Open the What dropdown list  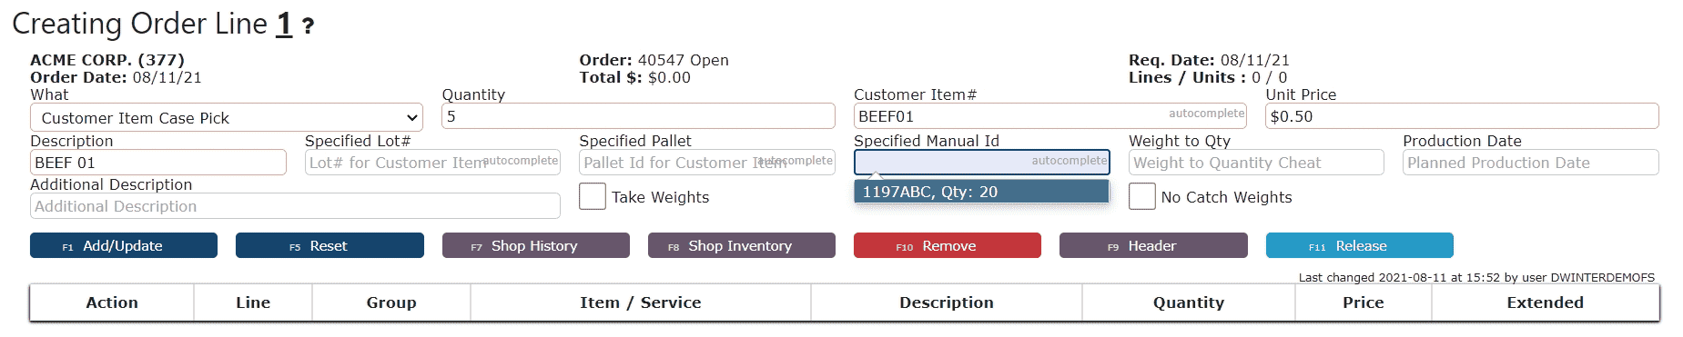tap(227, 118)
